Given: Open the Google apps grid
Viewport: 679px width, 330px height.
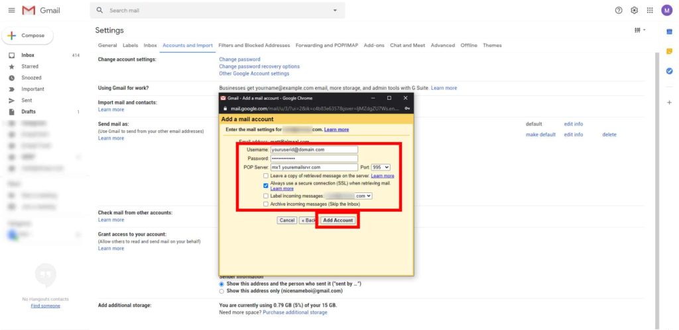Looking at the screenshot, I should tap(650, 11).
